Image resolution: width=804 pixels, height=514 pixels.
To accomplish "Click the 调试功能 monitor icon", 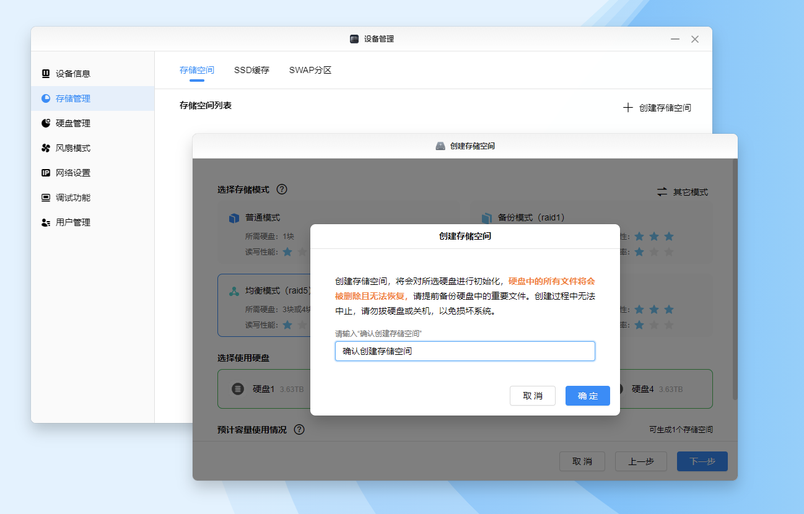I will pos(46,198).
